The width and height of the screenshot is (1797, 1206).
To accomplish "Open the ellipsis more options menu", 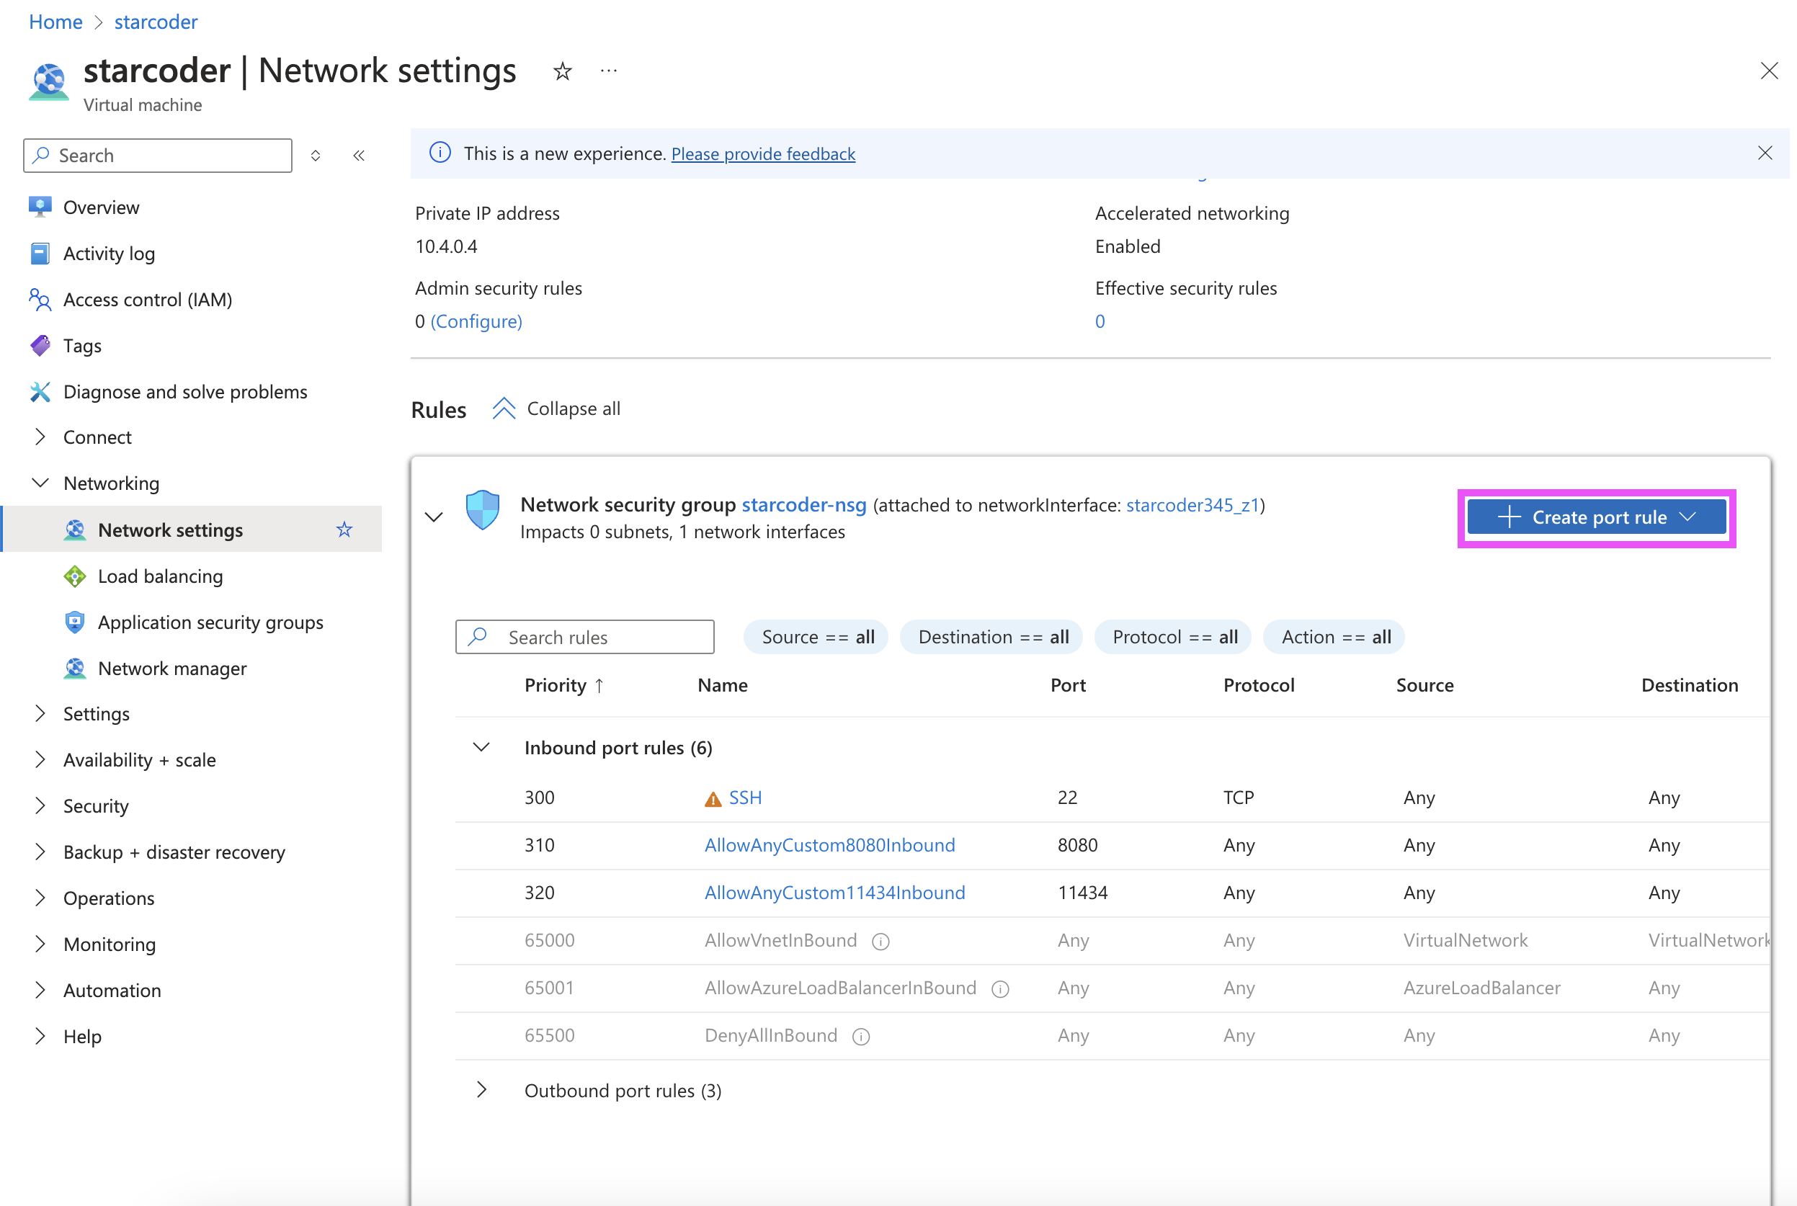I will (609, 71).
